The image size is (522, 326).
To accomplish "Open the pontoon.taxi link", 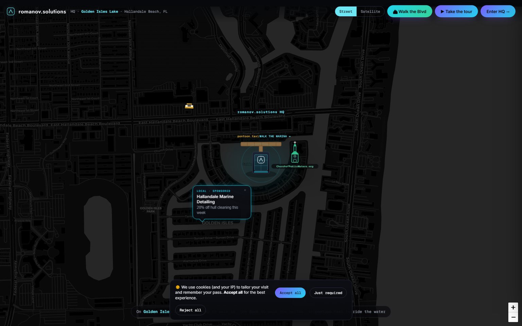I will coord(248,137).
